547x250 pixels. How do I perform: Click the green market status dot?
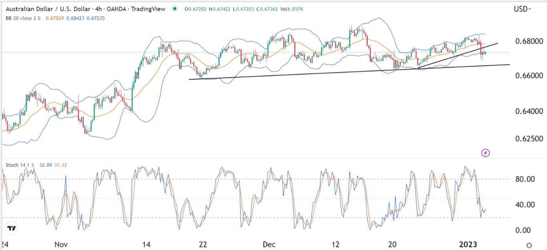coord(175,9)
